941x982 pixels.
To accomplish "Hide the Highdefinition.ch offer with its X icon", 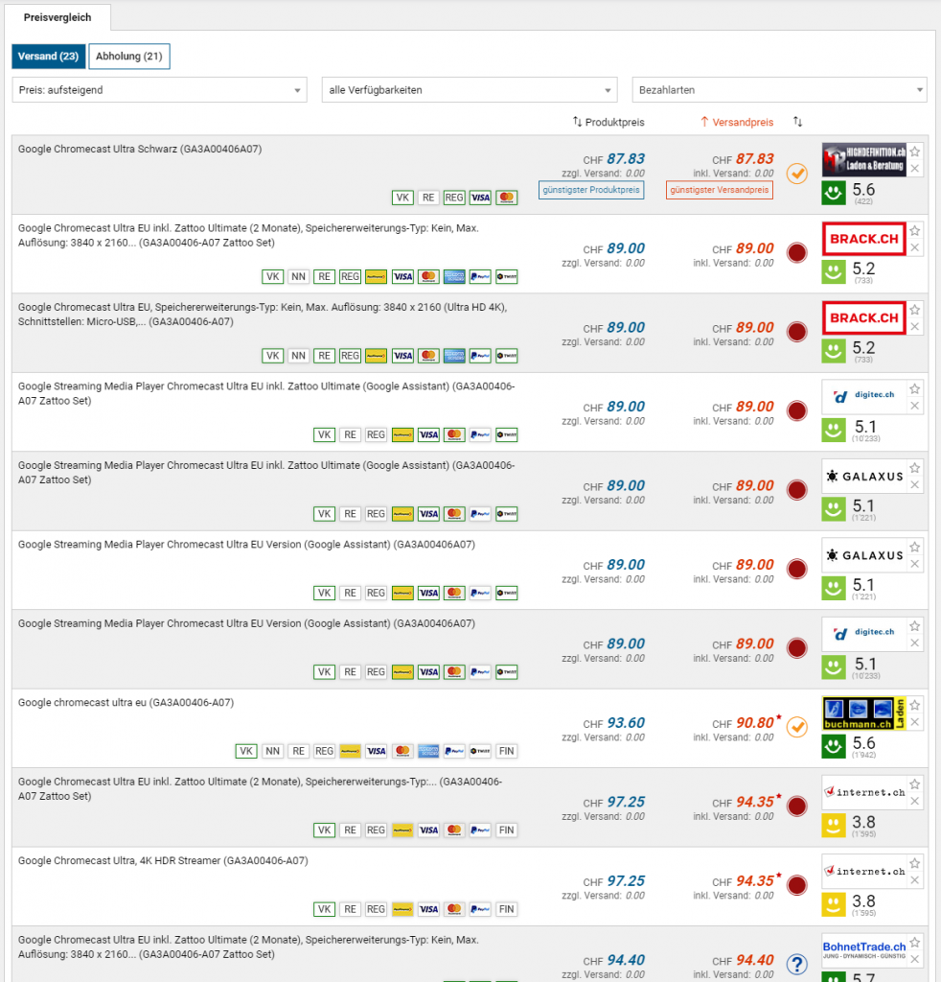I will pyautogui.click(x=915, y=169).
